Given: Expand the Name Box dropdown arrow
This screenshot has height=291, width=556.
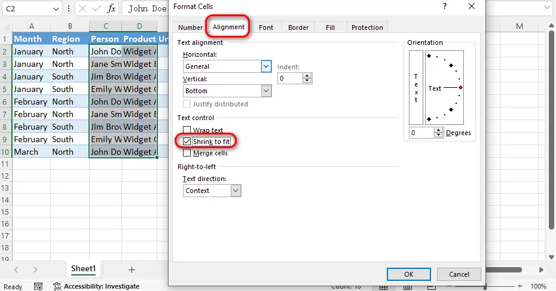Looking at the screenshot, I should coord(56,9).
